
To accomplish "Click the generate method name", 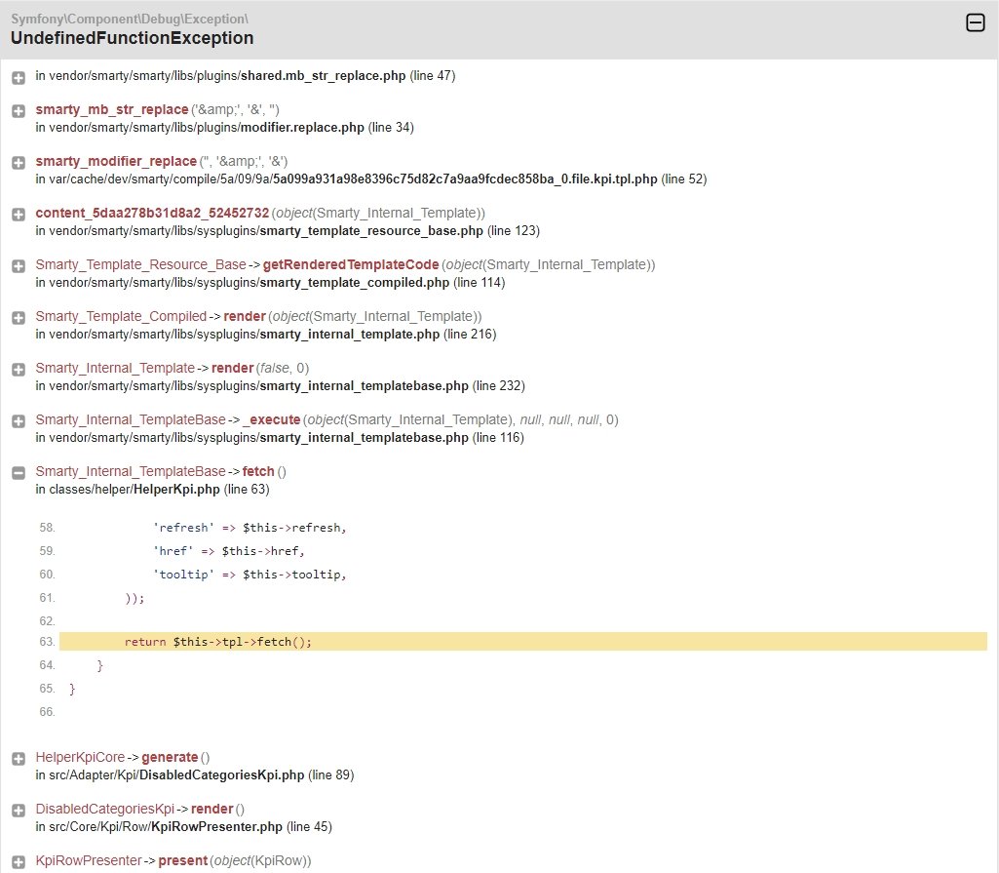I will (x=170, y=757).
